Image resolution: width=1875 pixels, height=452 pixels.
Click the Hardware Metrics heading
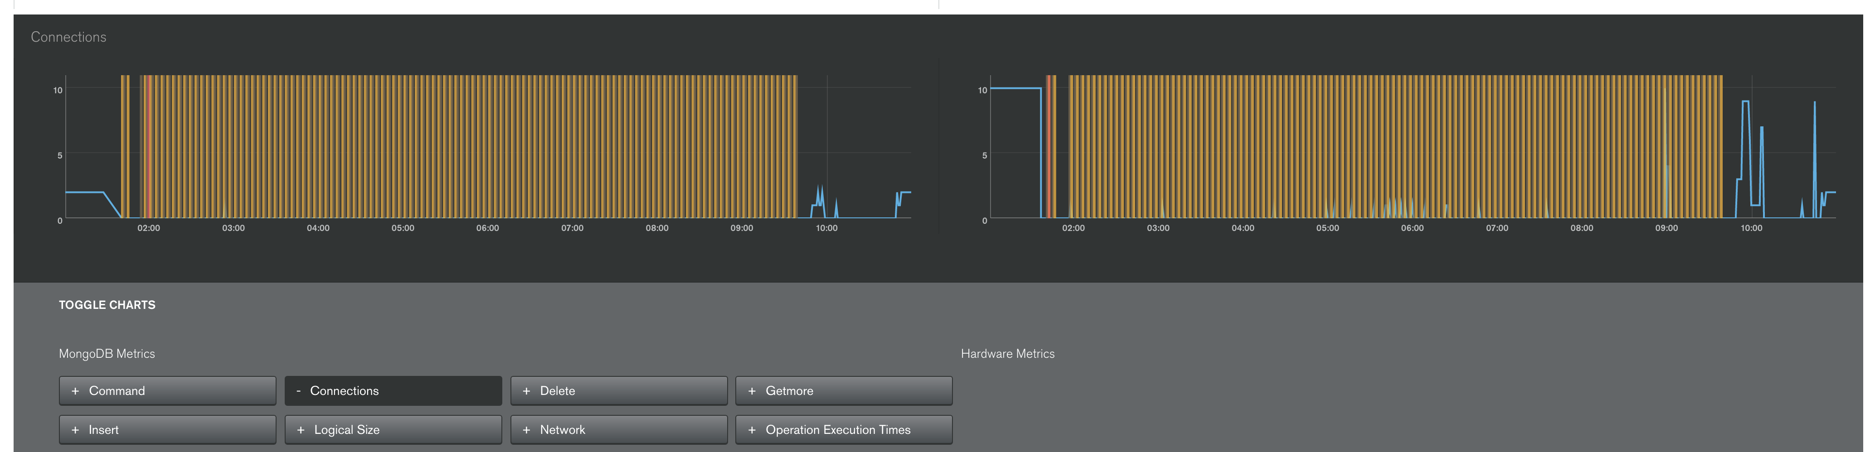coord(1007,354)
